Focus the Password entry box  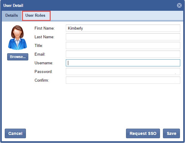coord(123,71)
